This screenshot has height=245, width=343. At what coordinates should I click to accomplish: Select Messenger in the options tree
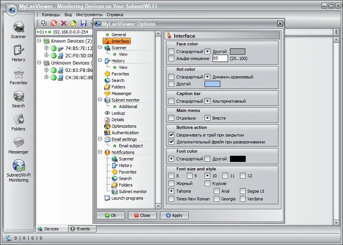point(122,93)
